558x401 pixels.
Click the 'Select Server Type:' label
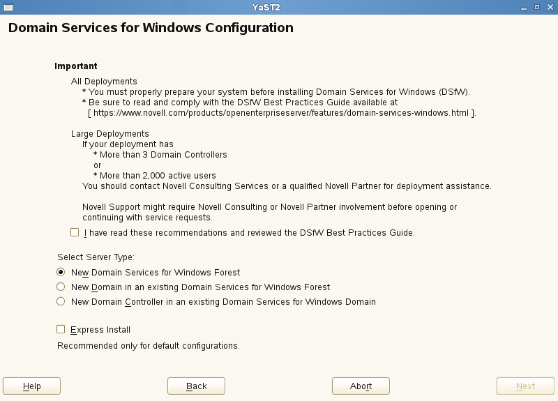pyautogui.click(x=96, y=257)
